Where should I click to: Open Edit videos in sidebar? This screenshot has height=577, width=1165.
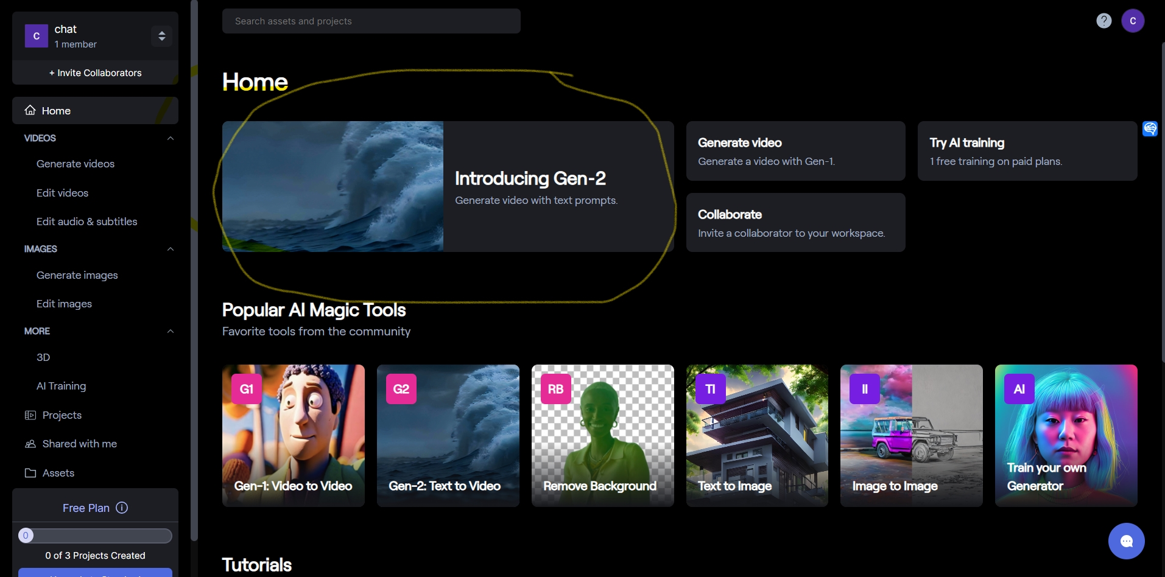[62, 193]
